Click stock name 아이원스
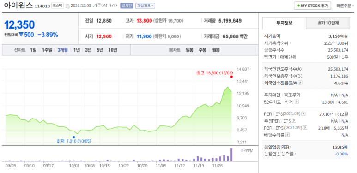357x173 pixels. [x=18, y=6]
